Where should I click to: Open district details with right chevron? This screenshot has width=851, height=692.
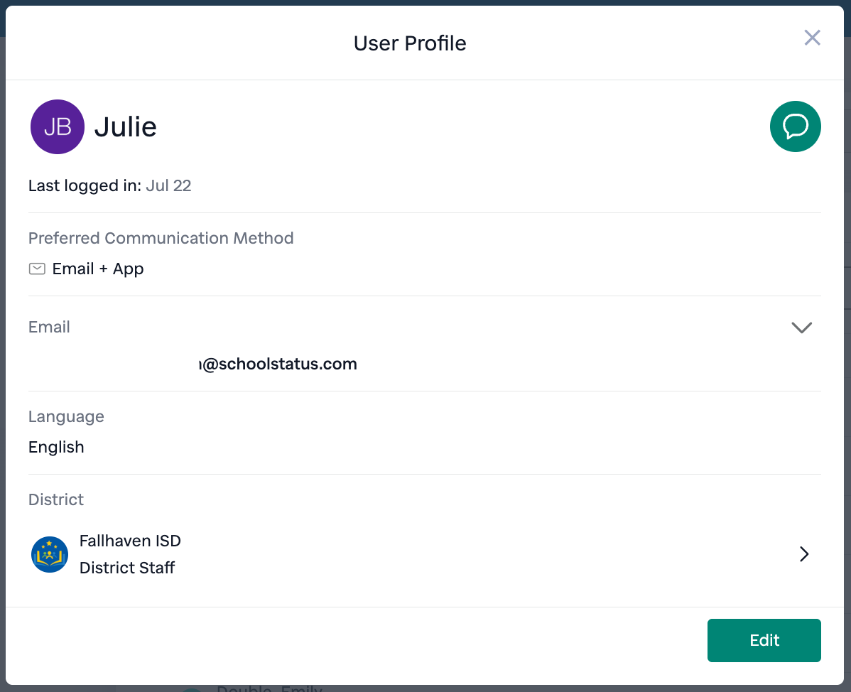(804, 554)
